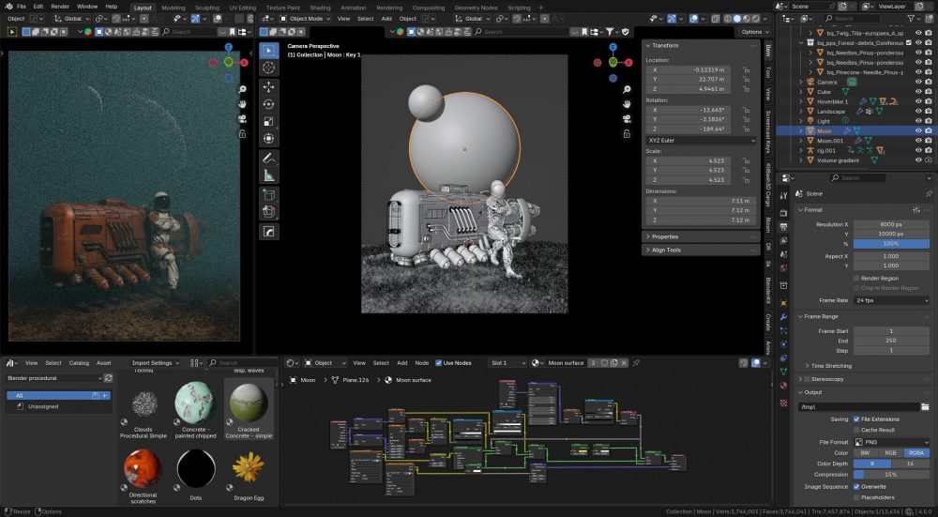The image size is (938, 517).
Task: Select the Transform tool
Action: click(x=268, y=139)
